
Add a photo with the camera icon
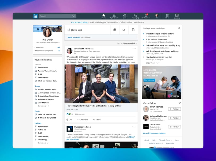115,30
